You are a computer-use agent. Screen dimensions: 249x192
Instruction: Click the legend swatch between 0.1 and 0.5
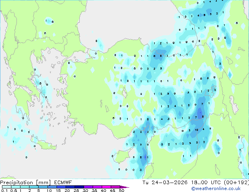click(x=7, y=187)
